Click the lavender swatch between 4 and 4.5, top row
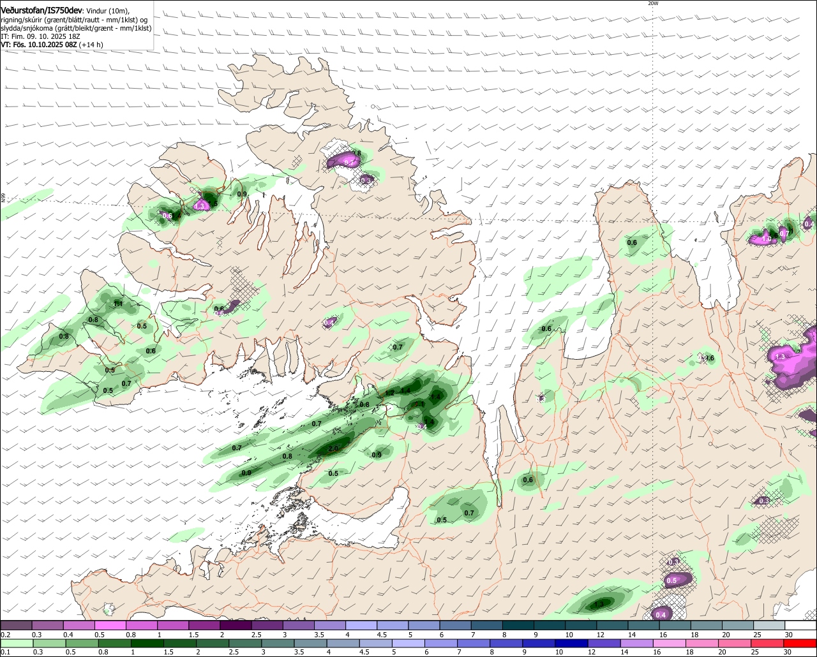Image resolution: width=817 pixels, height=657 pixels. coord(362,626)
